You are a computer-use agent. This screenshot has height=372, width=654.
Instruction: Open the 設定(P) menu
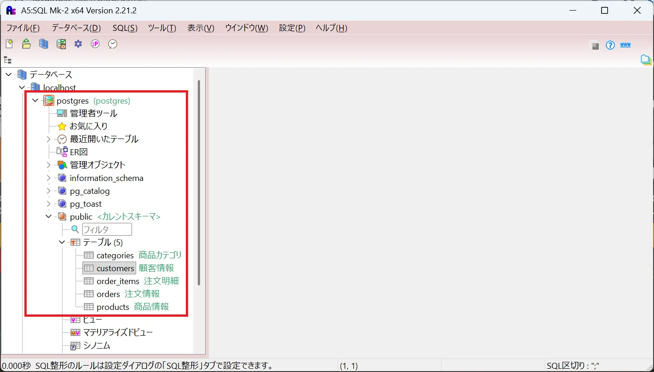tap(293, 28)
